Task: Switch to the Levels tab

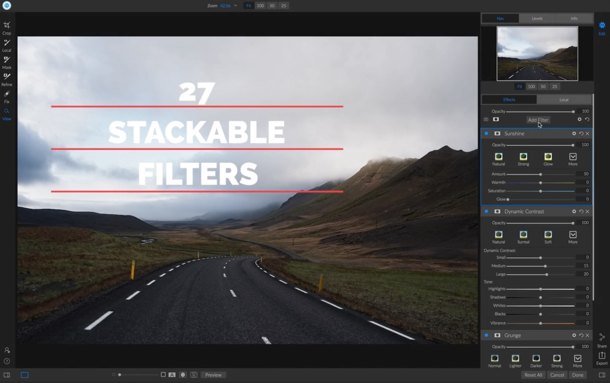Action: tap(537, 18)
